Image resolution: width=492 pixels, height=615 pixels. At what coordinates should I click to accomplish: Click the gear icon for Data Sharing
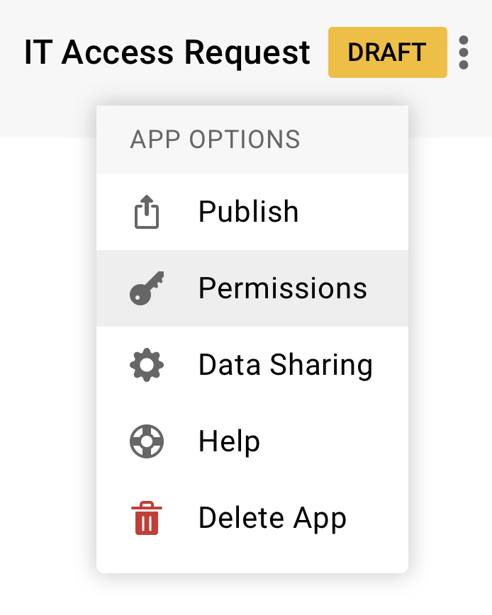coord(147,364)
